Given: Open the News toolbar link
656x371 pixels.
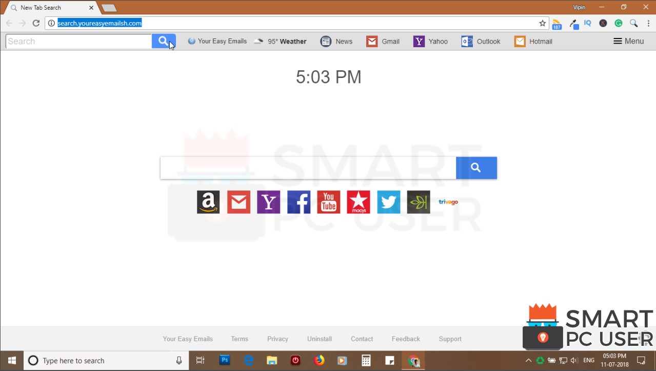Looking at the screenshot, I should (x=336, y=41).
